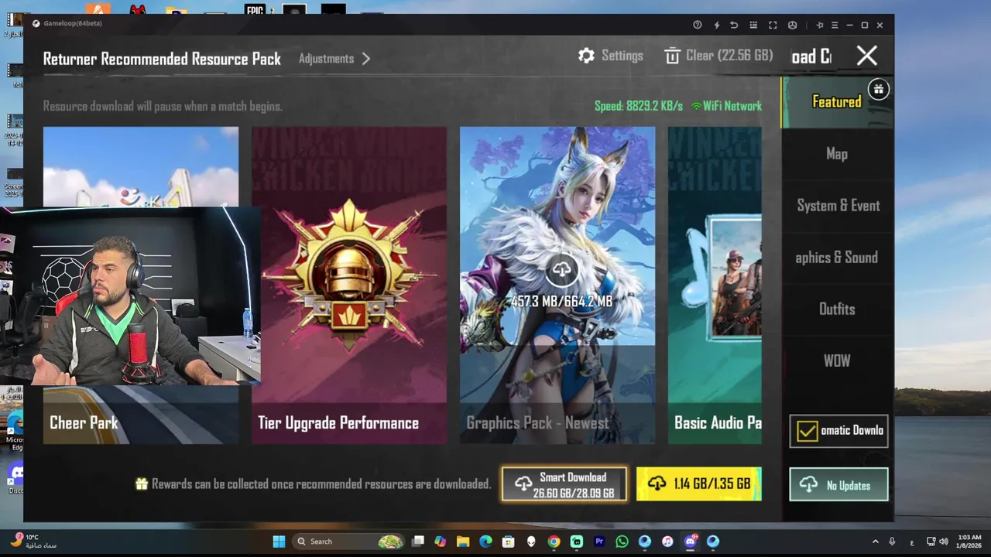
Task: Open Microsoft Store from the taskbar
Action: (508, 542)
